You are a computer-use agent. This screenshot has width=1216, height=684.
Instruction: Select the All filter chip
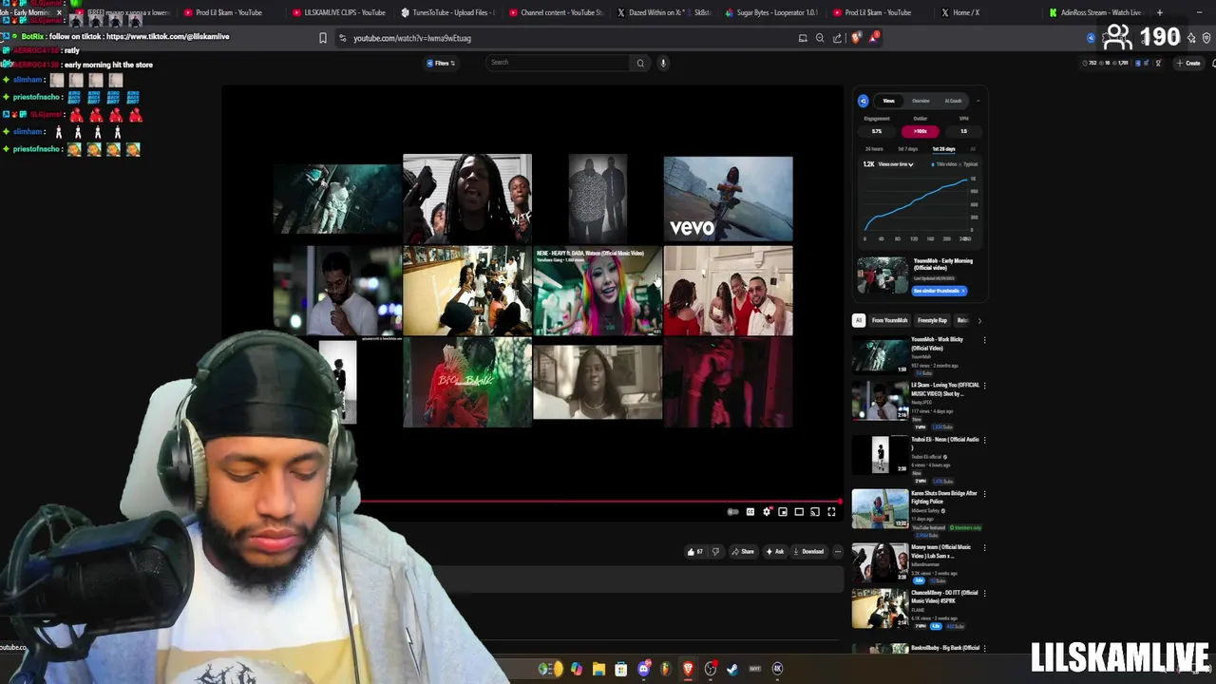[859, 320]
